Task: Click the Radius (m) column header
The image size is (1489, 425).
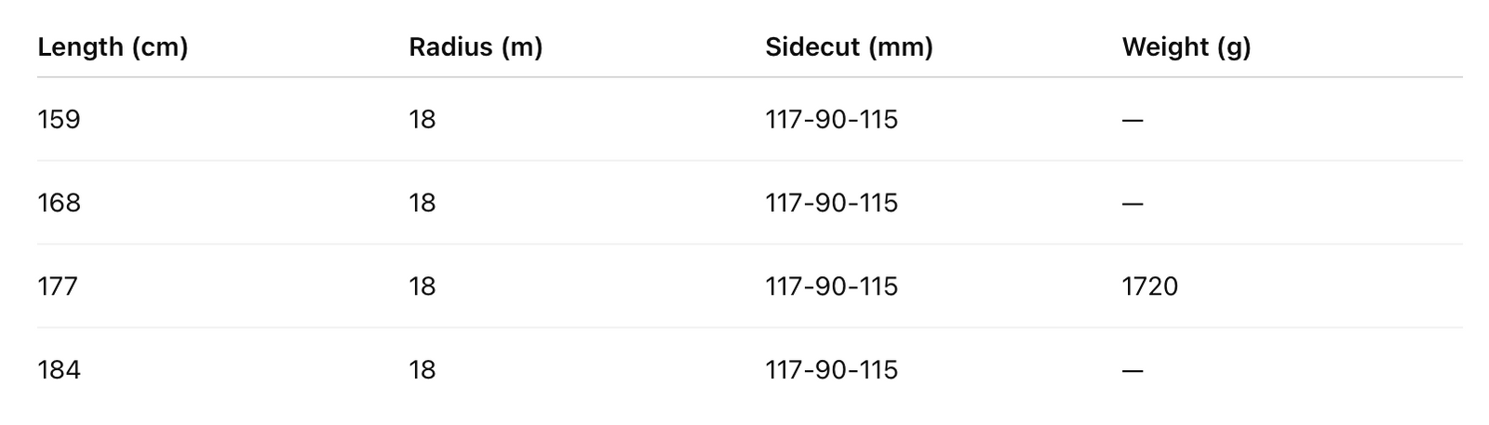Action: [475, 46]
